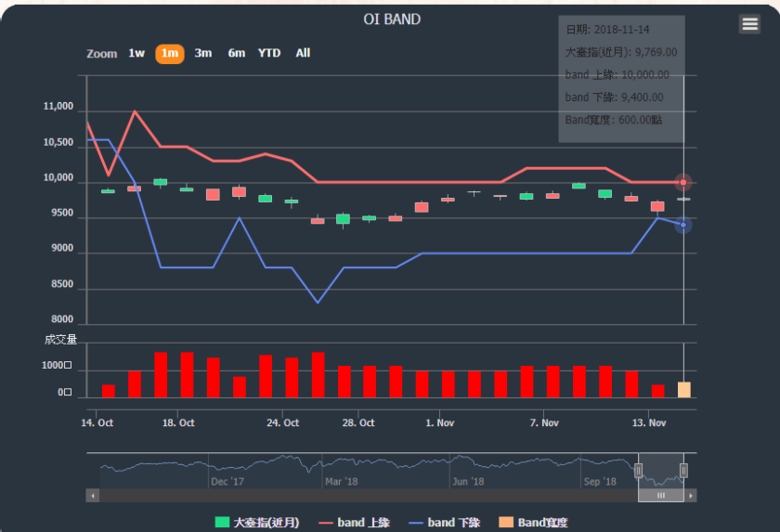Set zoom range to 6m
The image size is (780, 532).
pos(237,53)
